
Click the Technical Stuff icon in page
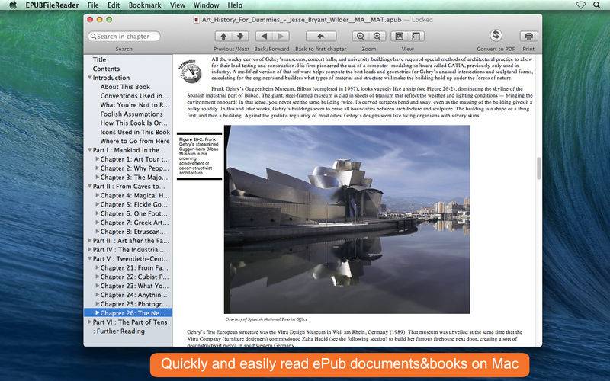(x=190, y=71)
